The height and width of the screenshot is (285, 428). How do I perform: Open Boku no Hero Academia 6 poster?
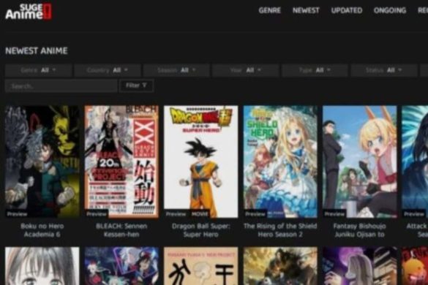click(x=42, y=161)
